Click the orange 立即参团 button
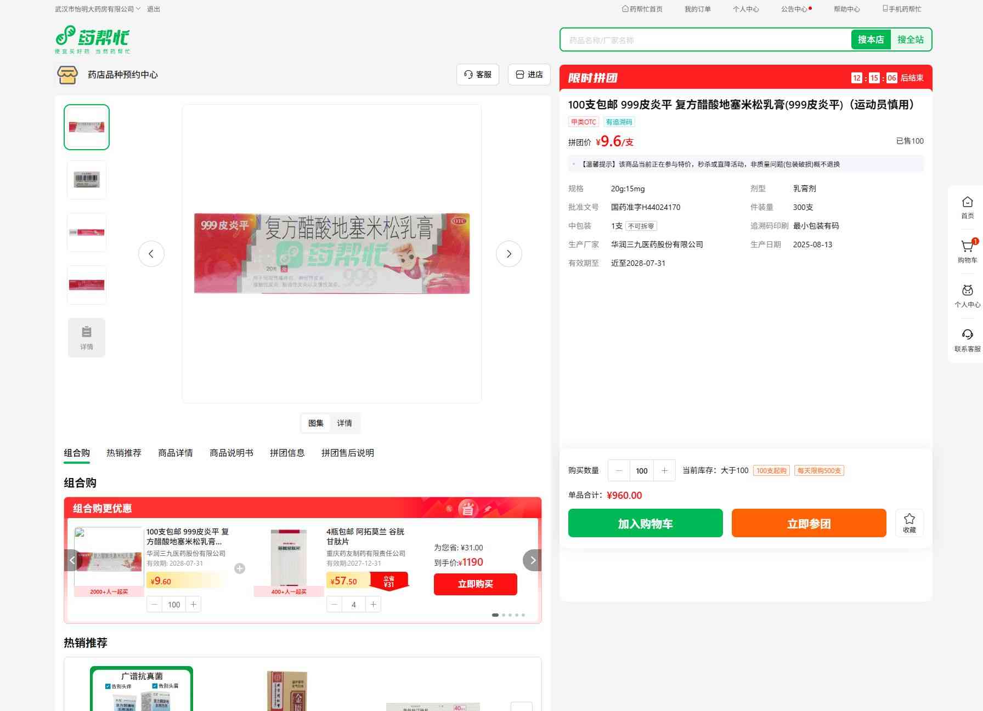 (809, 523)
